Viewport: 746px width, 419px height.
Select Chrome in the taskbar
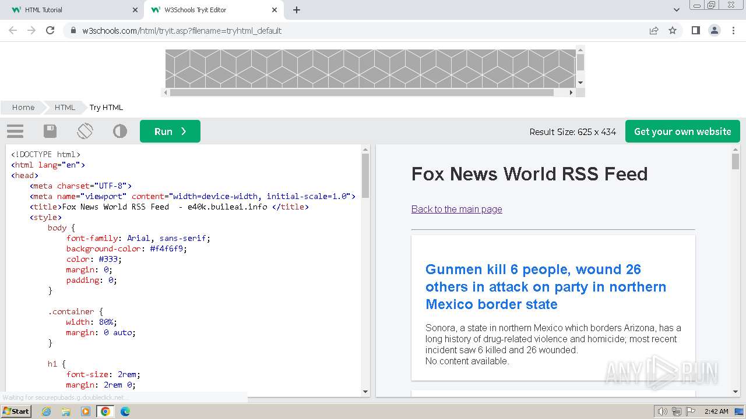[105, 411]
